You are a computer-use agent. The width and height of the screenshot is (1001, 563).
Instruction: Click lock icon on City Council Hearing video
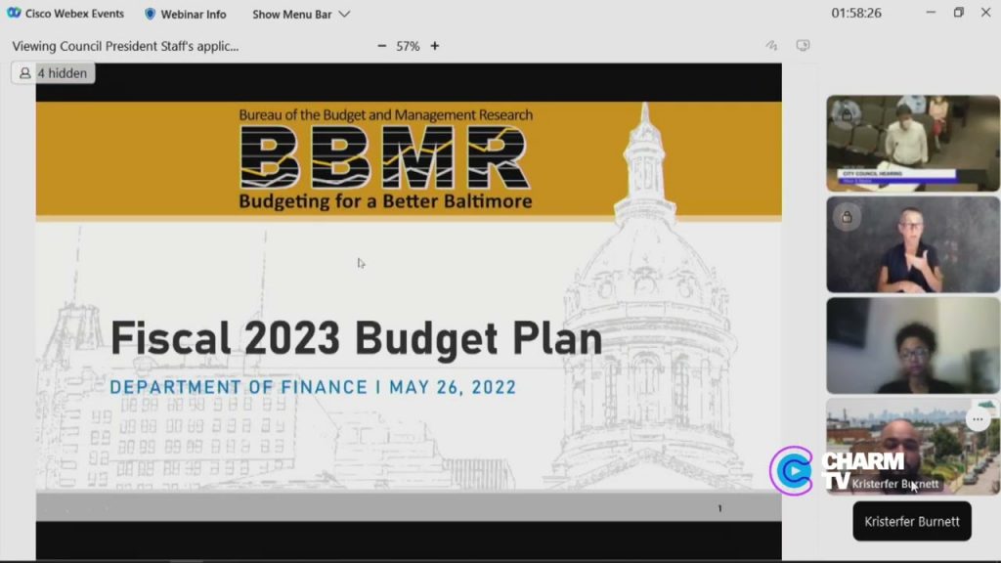848,115
